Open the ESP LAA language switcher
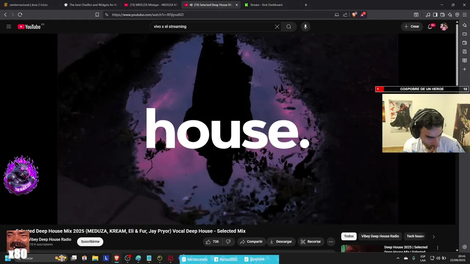The height and width of the screenshot is (264, 470). 423,258
